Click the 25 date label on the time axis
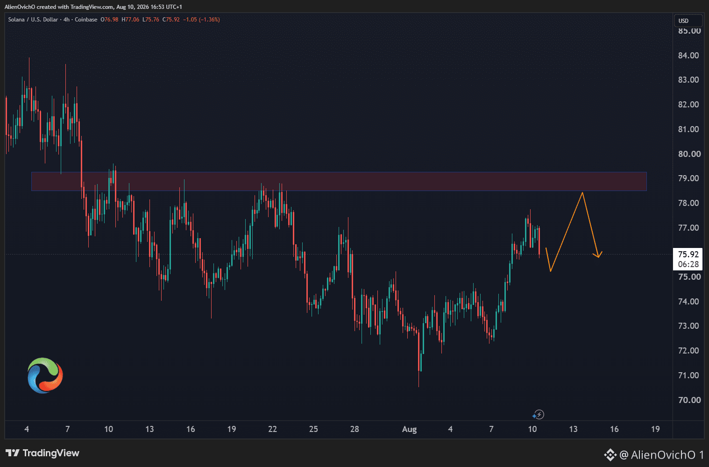709x467 pixels. (x=313, y=429)
